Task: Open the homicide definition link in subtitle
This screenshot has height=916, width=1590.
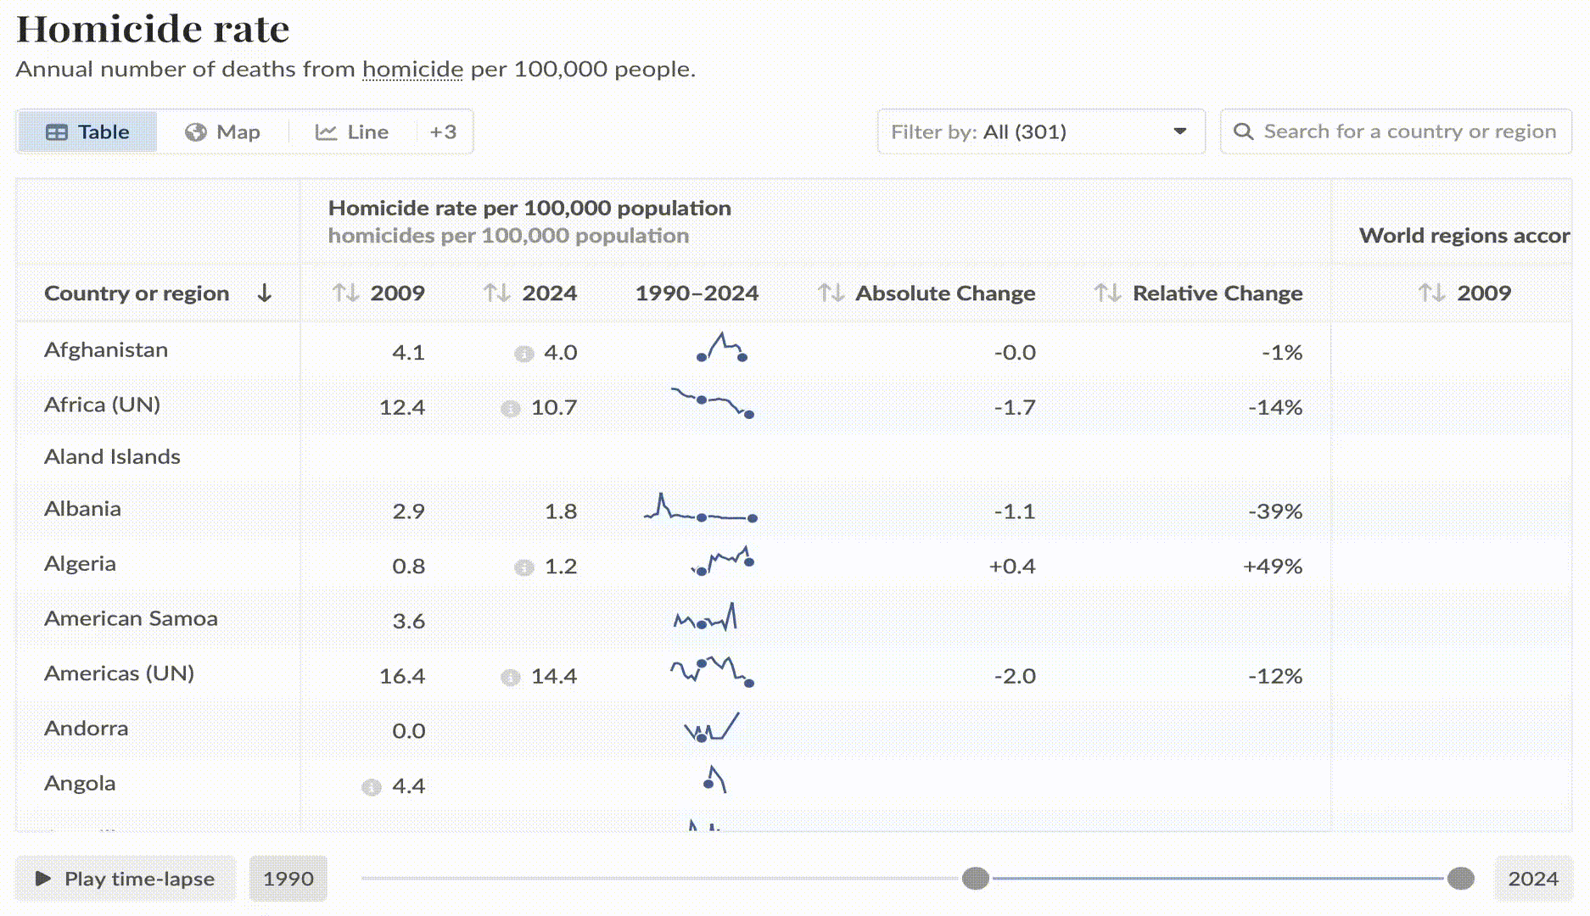Action: pyautogui.click(x=413, y=70)
